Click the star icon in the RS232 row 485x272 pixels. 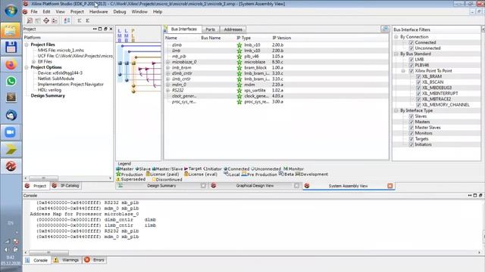tap(239, 91)
